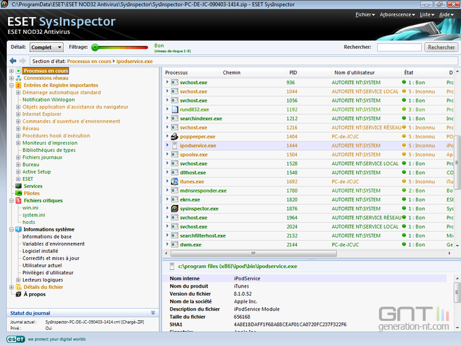Select Variables d'environnement tree item

pyautogui.click(x=54, y=244)
